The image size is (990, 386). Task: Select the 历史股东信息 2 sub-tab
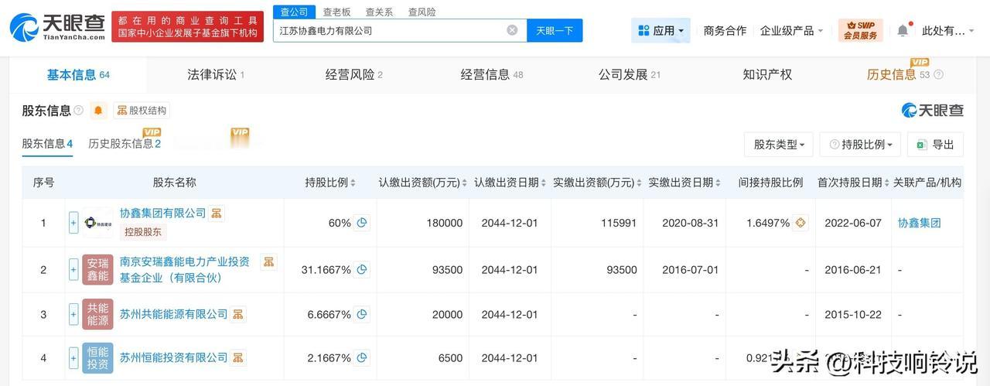(x=125, y=143)
